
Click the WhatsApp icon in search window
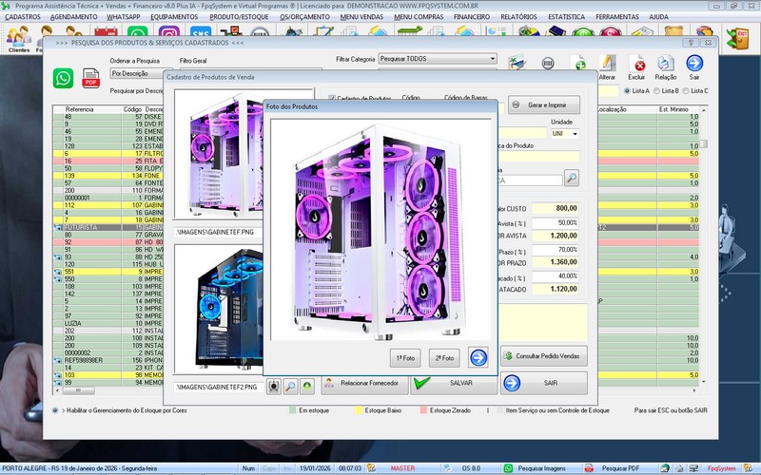64,78
